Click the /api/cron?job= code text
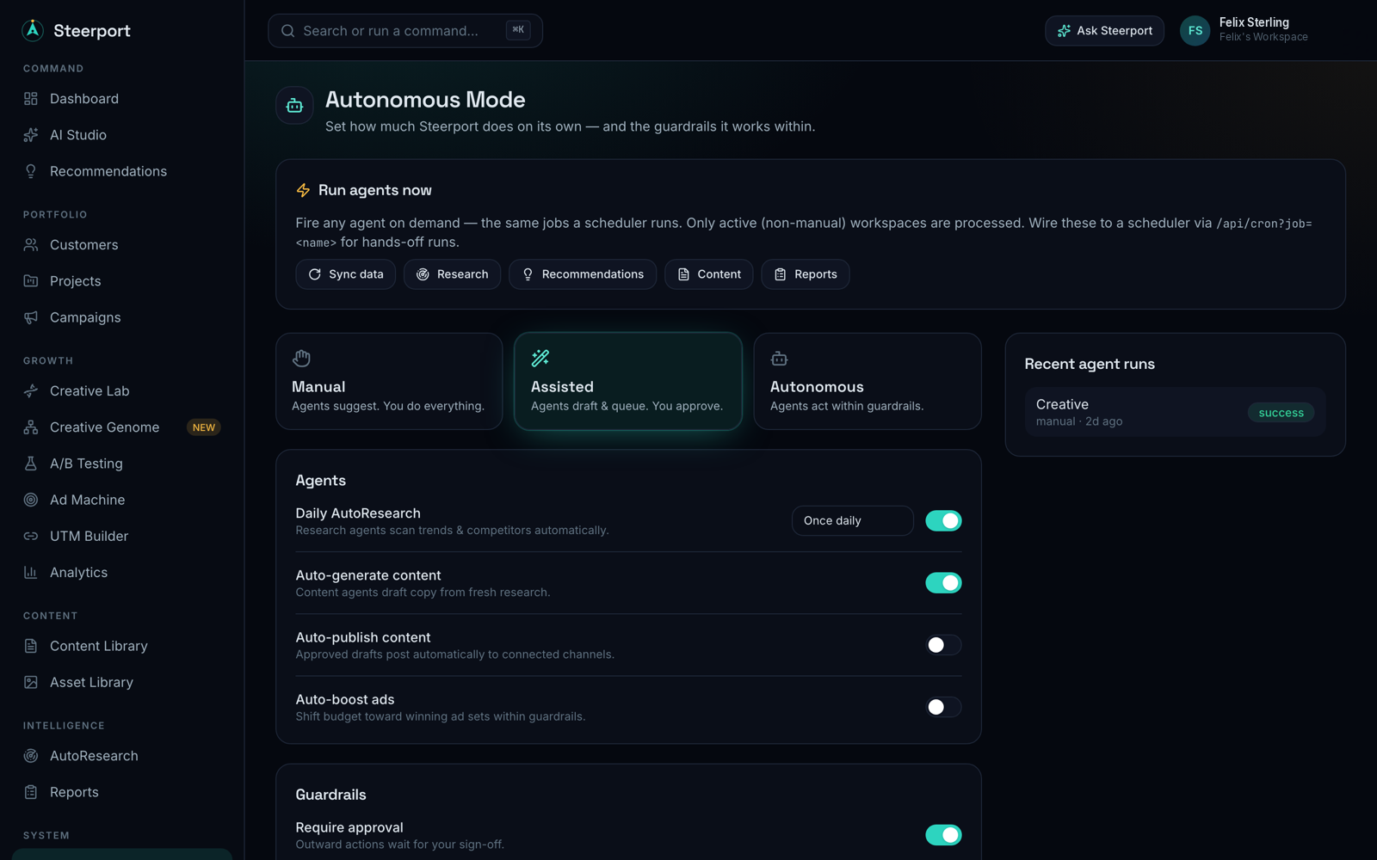The width and height of the screenshot is (1377, 860). tap(1264, 224)
